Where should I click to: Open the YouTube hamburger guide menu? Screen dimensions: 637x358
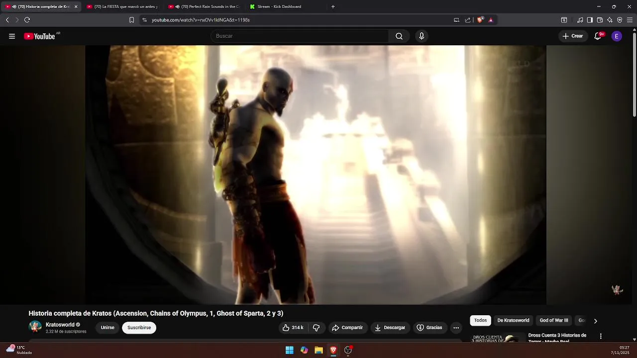point(12,36)
